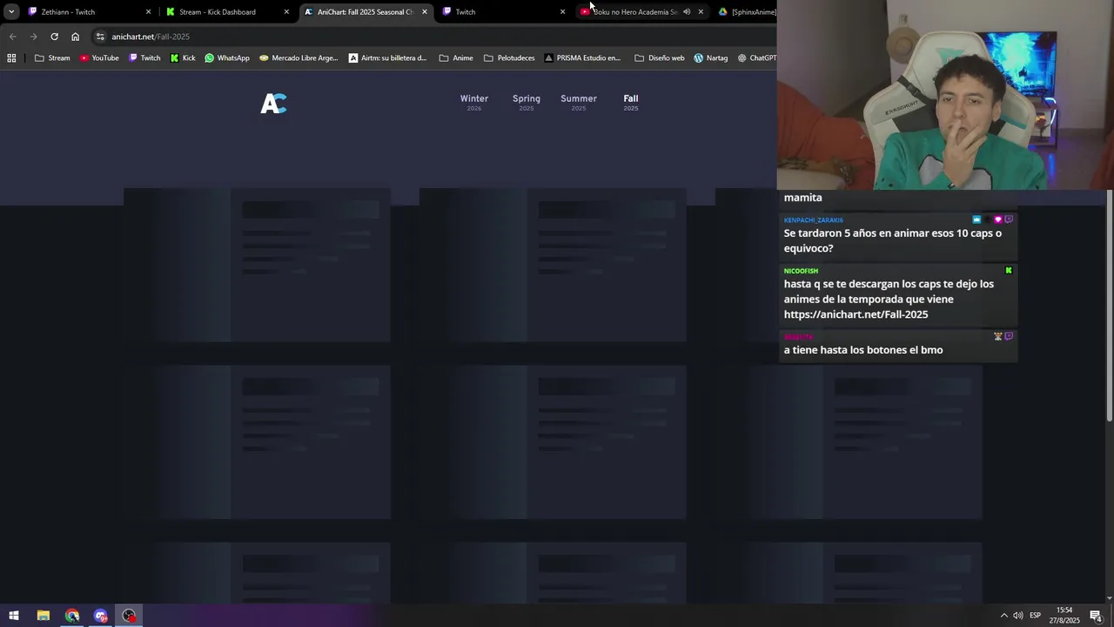1114x627 pixels.
Task: Close the Kick Dashboard tab
Action: (x=286, y=12)
